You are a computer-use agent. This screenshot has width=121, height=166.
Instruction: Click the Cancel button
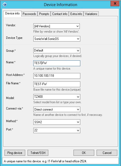107,153
